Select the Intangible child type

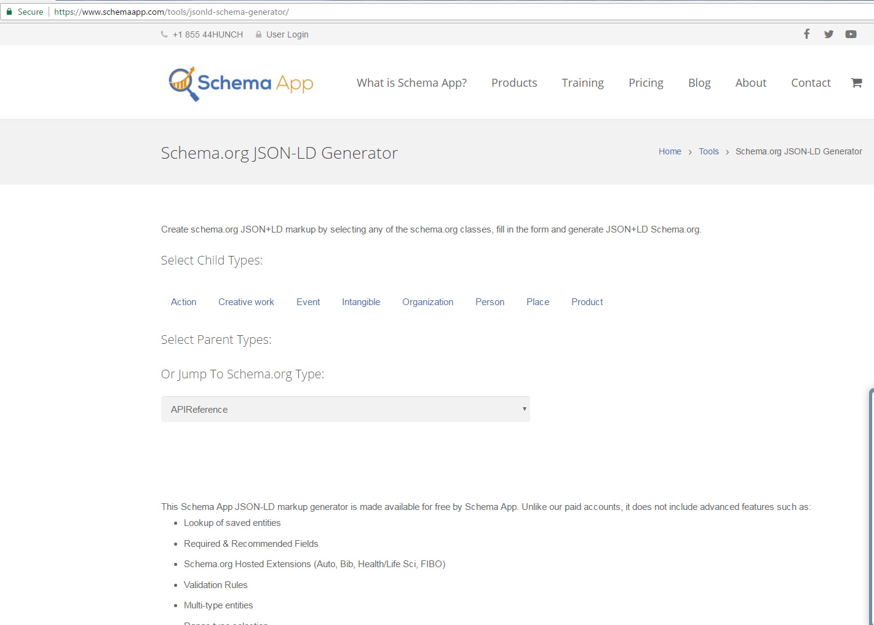click(x=361, y=301)
